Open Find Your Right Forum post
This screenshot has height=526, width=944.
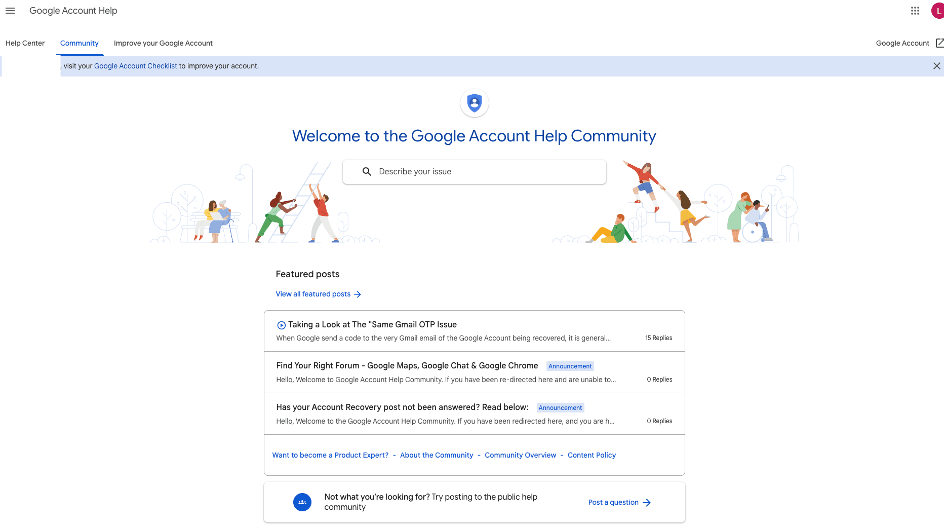[x=407, y=365]
